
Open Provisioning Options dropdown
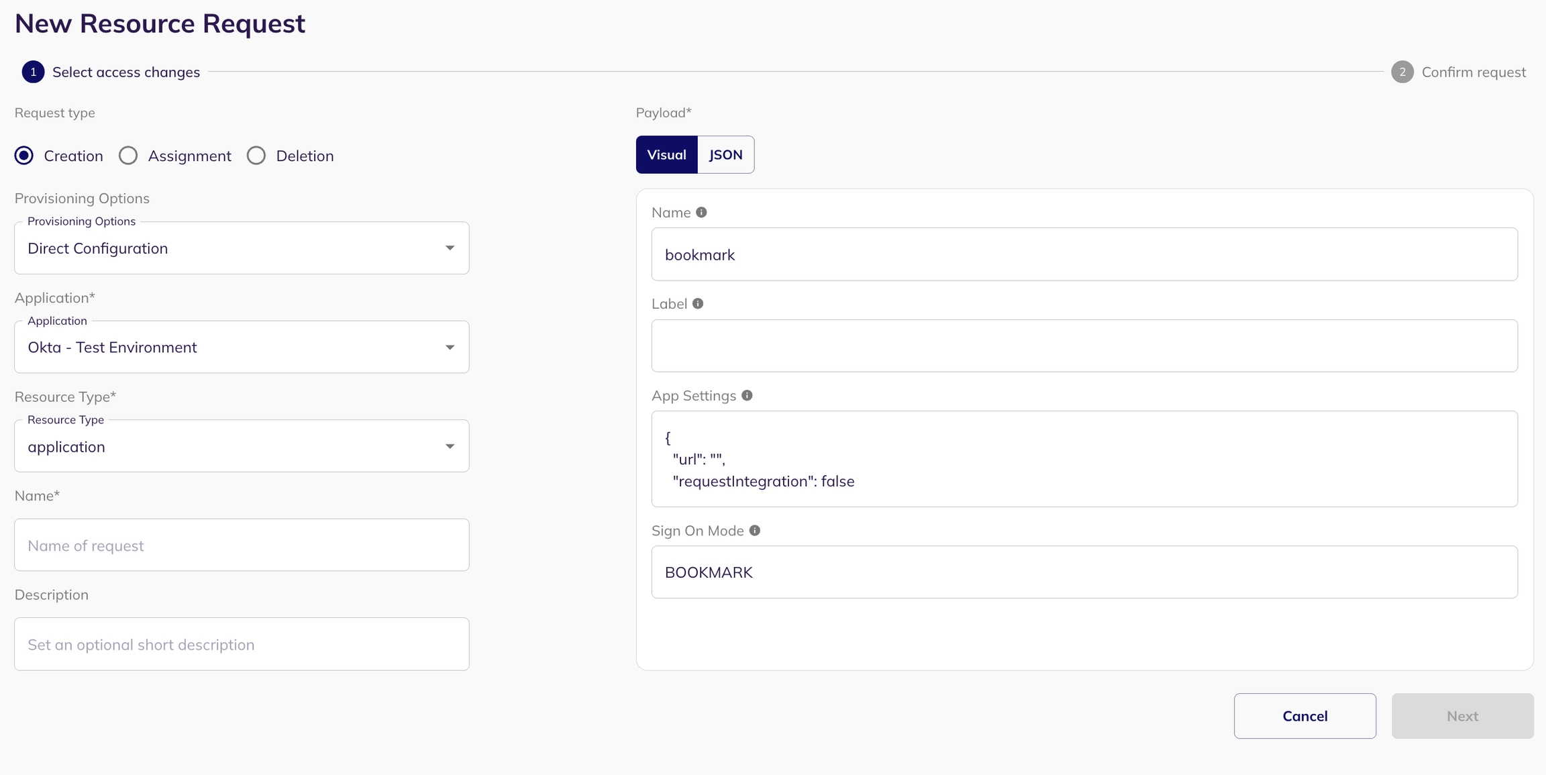[x=242, y=248]
